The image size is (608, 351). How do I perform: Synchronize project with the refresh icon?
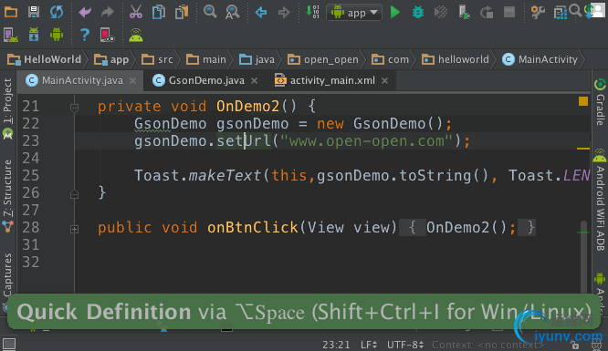(x=57, y=12)
